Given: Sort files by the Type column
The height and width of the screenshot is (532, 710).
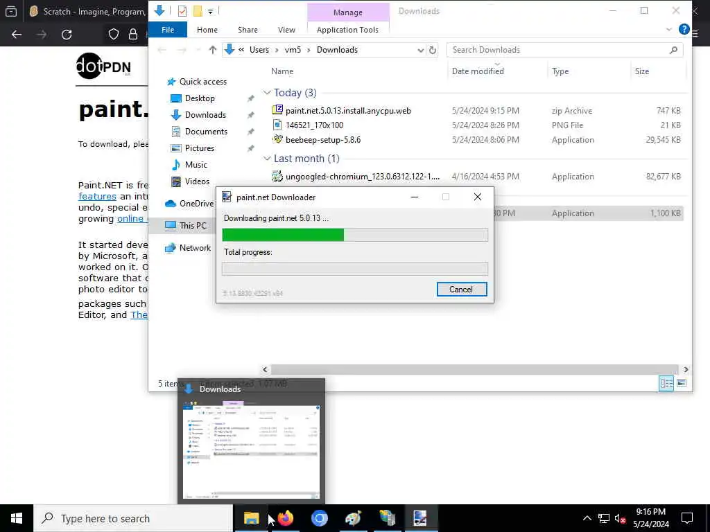Looking at the screenshot, I should click(x=560, y=71).
